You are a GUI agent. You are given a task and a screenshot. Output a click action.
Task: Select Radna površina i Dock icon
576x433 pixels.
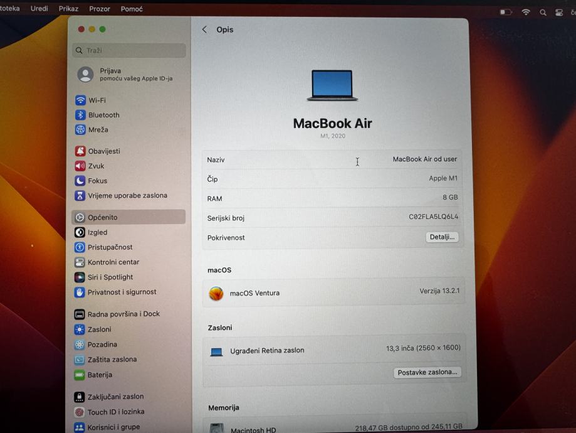pyautogui.click(x=80, y=314)
